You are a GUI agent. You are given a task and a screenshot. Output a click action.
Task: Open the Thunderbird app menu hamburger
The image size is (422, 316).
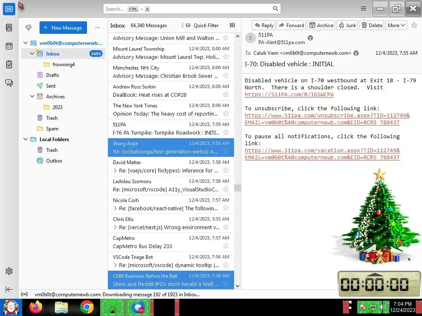[x=363, y=9]
